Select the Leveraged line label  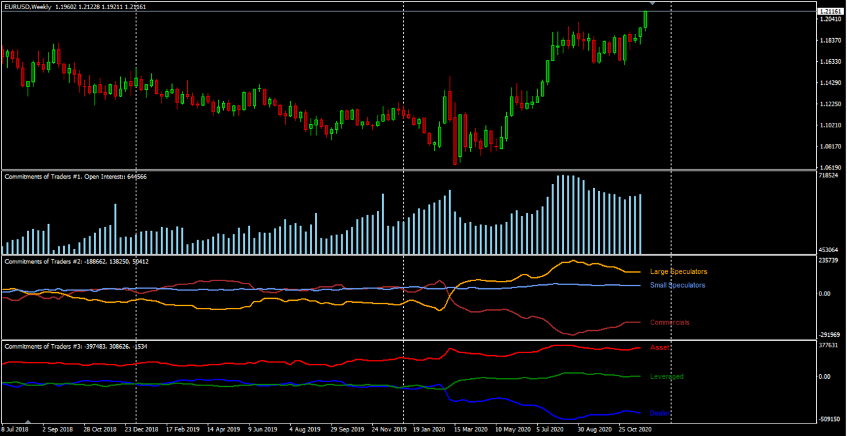(x=666, y=377)
